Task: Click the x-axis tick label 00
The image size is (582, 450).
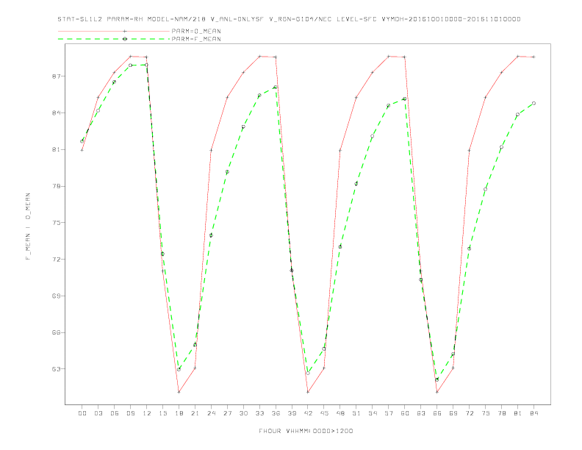Action: pyautogui.click(x=82, y=413)
